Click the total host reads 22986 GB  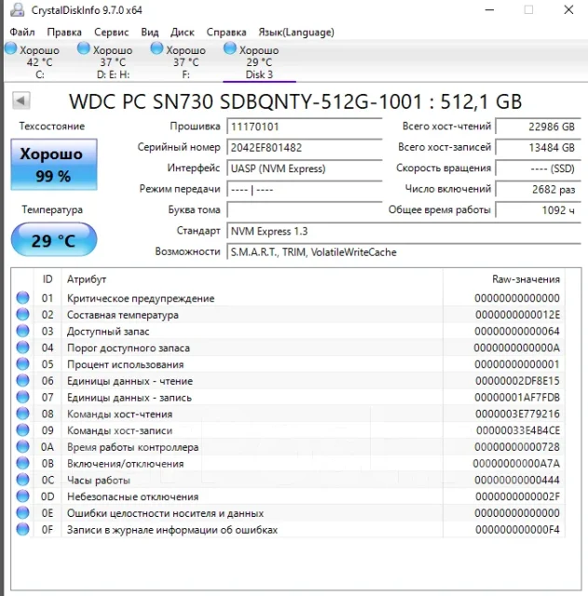[x=539, y=127]
